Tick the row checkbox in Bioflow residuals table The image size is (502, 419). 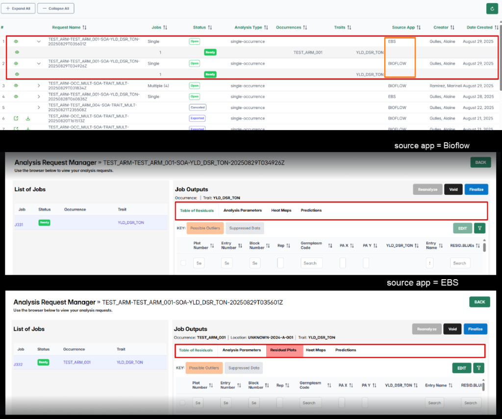click(183, 263)
